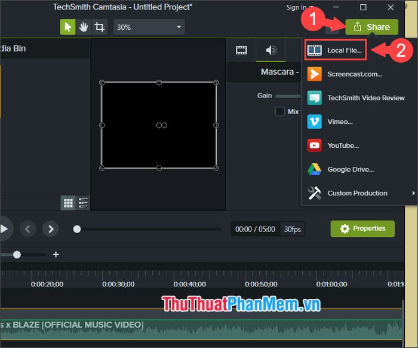This screenshot has height=348, width=418.
Task: Switch to audio properties tab
Action: pos(271,50)
